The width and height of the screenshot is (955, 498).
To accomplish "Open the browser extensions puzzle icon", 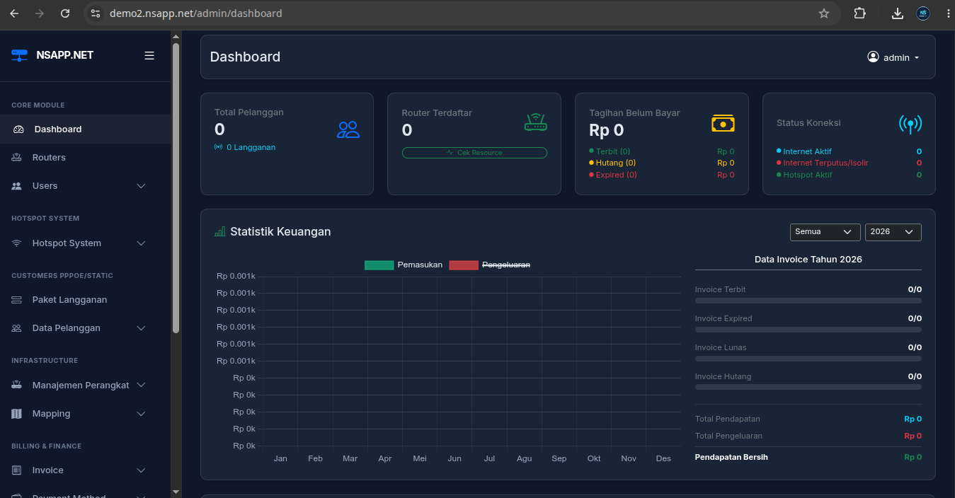I will pos(859,13).
